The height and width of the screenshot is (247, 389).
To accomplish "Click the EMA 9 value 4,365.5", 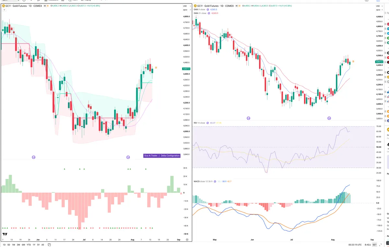I will (x=214, y=10).
